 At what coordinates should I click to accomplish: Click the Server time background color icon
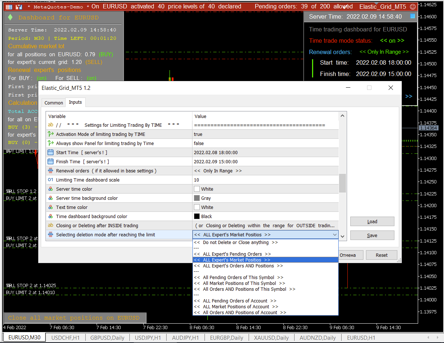click(x=51, y=198)
